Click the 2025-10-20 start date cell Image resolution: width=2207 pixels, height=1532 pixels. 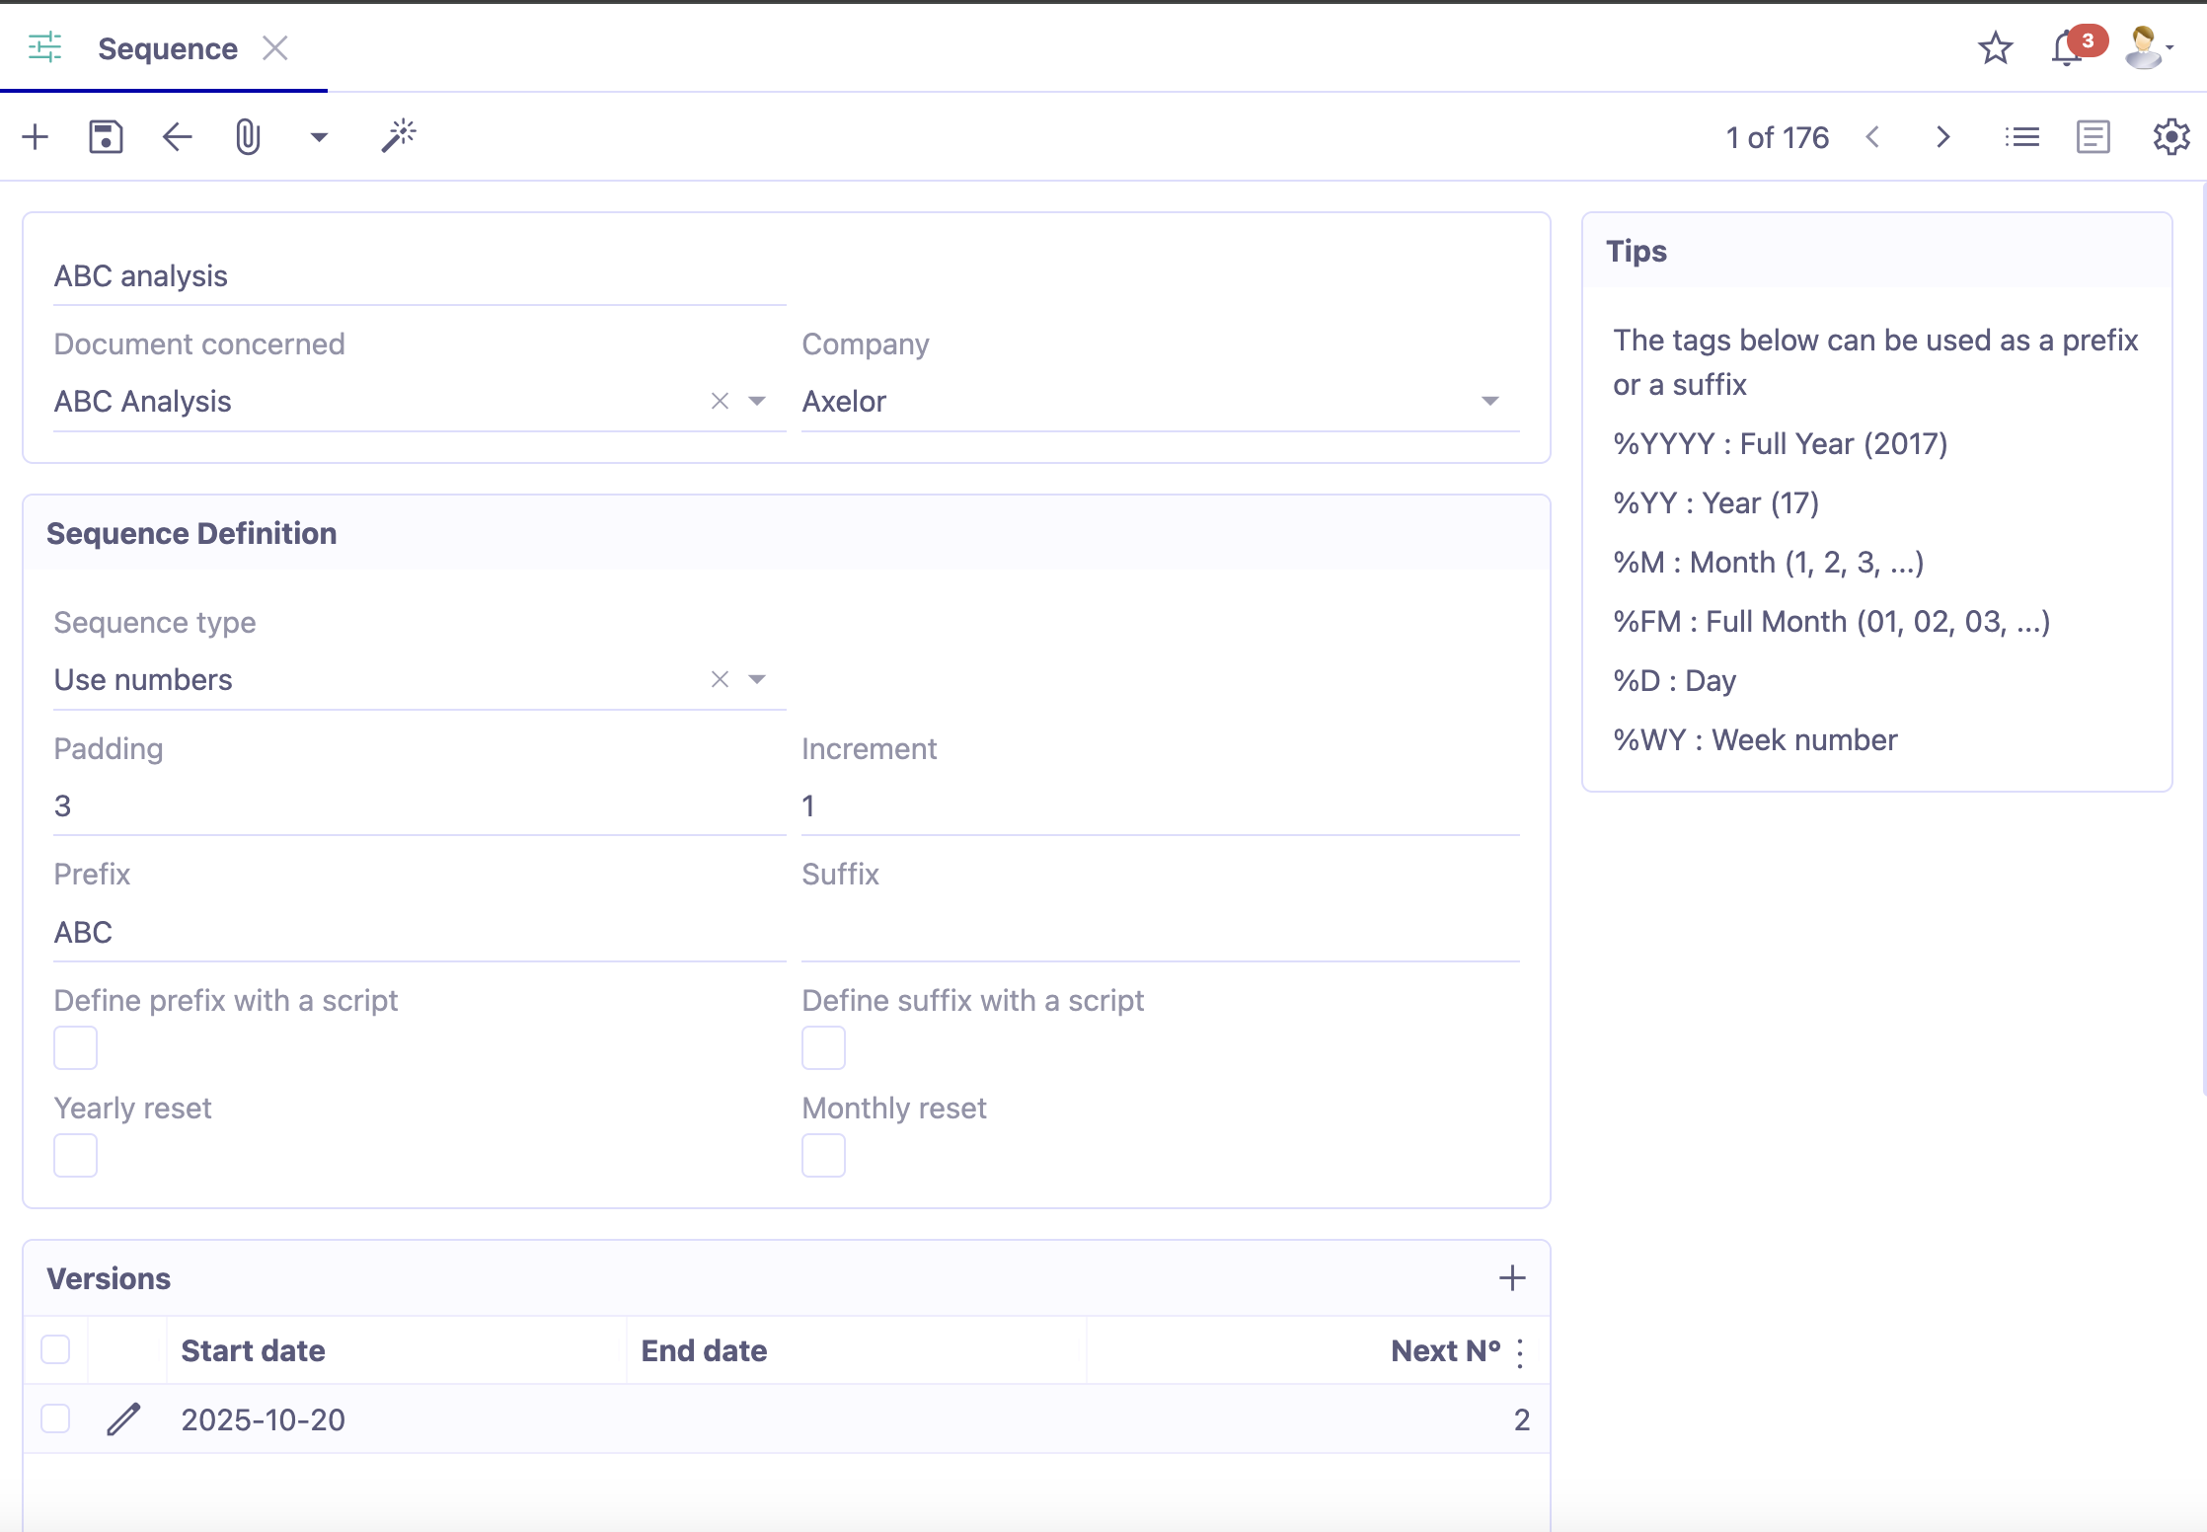pos(396,1419)
